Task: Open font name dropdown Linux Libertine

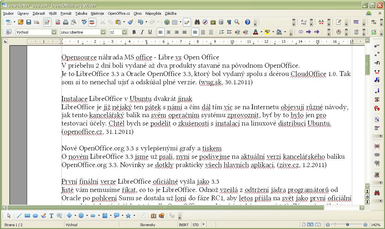Action: [x=103, y=32]
